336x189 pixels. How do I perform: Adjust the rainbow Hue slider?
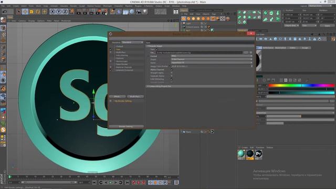coord(301,85)
